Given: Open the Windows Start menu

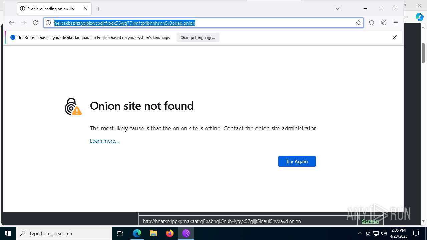Looking at the screenshot, I should pos(8,233).
